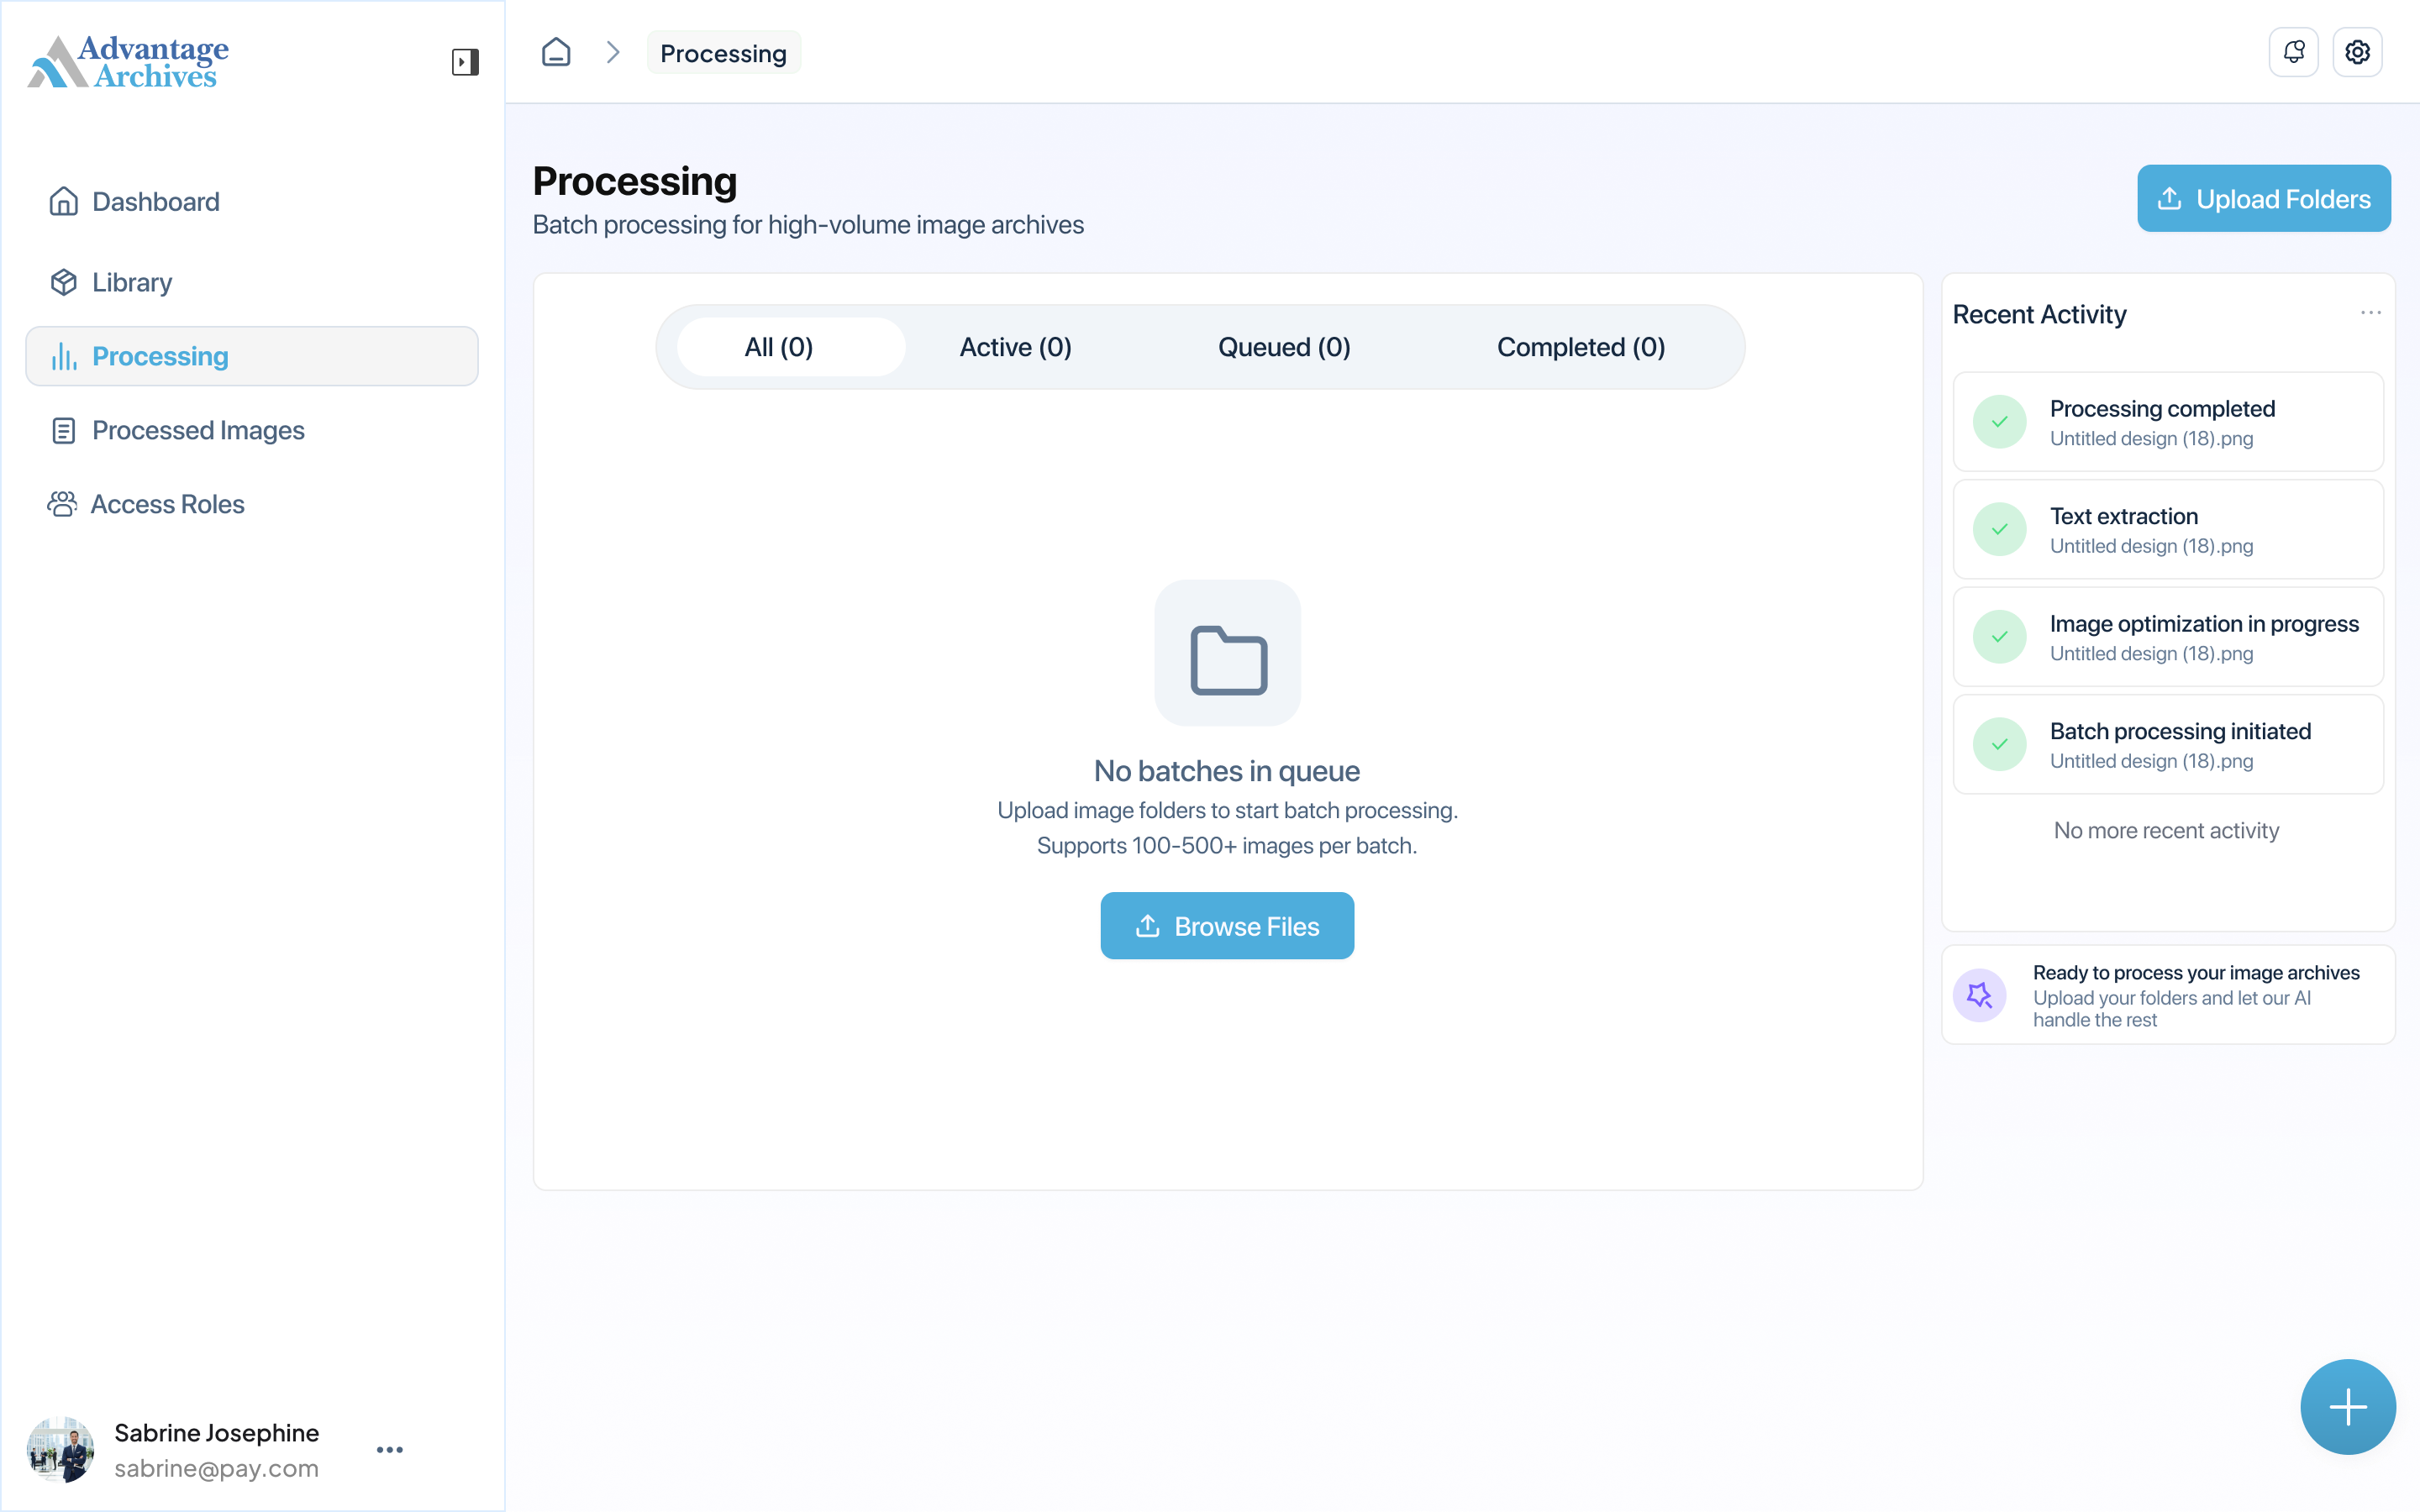Open Recent Activity more options menu
This screenshot has width=2420, height=1512.
click(x=2370, y=313)
